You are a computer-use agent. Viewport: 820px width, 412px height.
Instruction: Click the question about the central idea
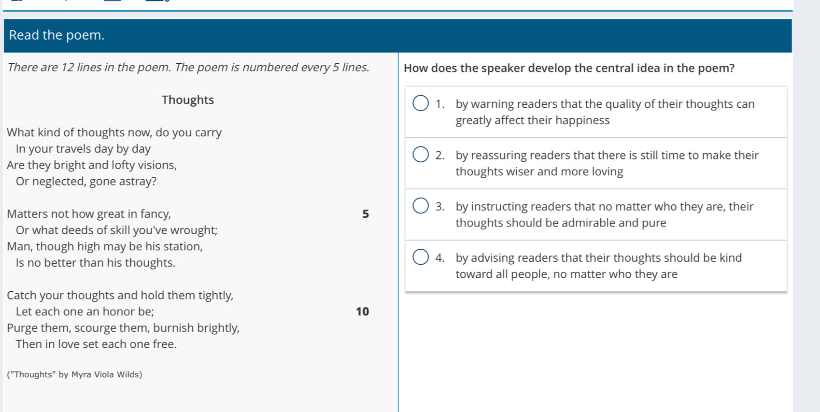(569, 68)
